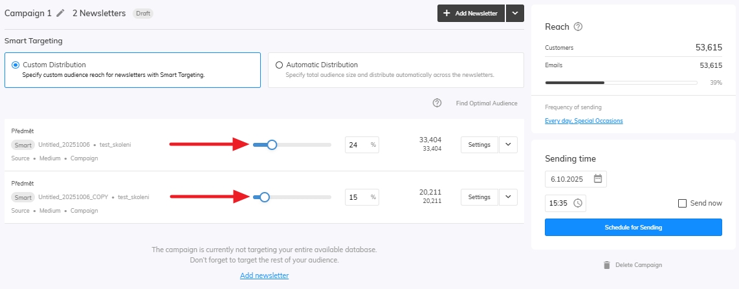Click the slider handle for the 24% newsletter
The image size is (739, 289).
[272, 145]
